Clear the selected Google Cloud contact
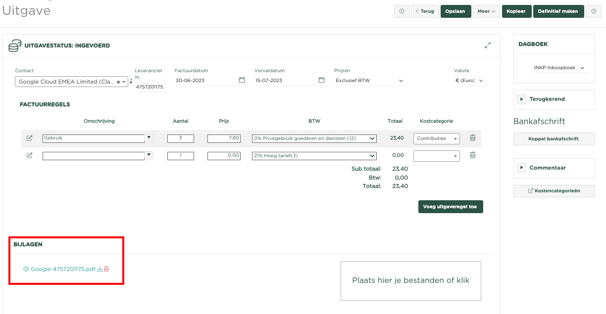The width and height of the screenshot is (606, 314). [x=118, y=82]
